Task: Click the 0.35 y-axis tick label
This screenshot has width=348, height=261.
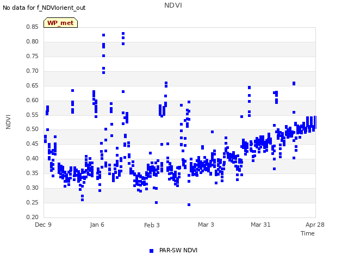Action: [32, 173]
